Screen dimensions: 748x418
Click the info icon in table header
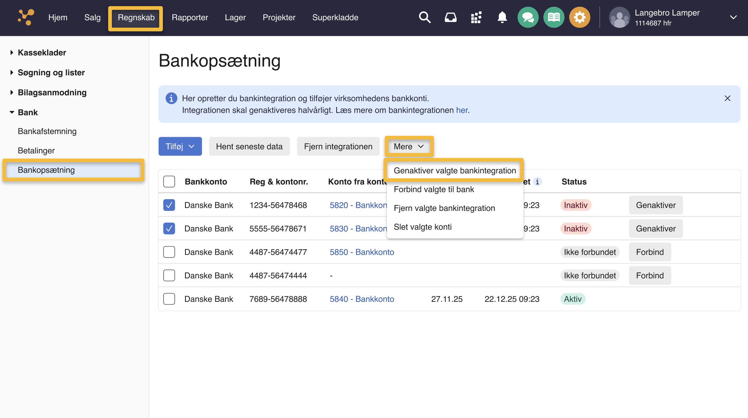point(537,182)
